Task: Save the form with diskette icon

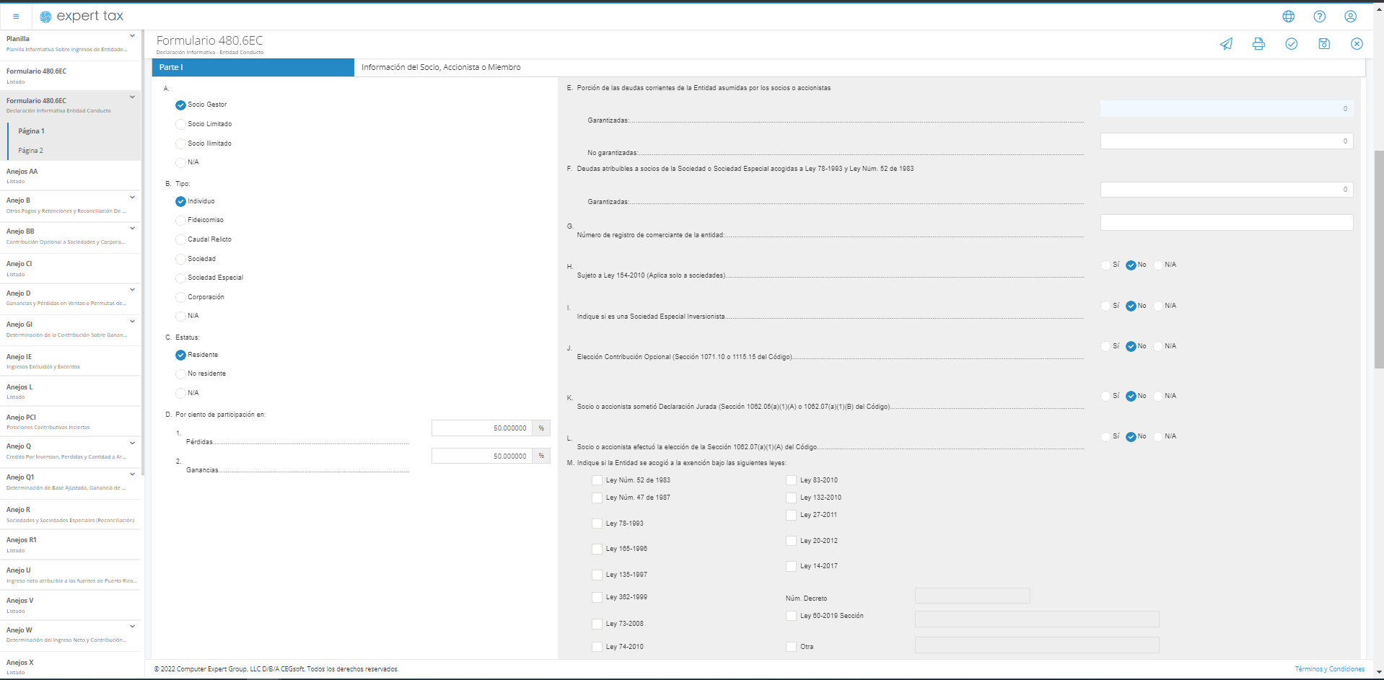Action: (x=1323, y=44)
